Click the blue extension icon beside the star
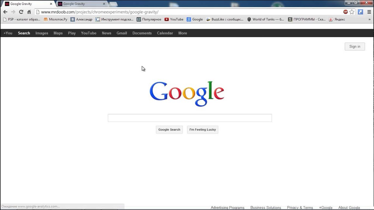The image size is (374, 210). [x=361, y=12]
